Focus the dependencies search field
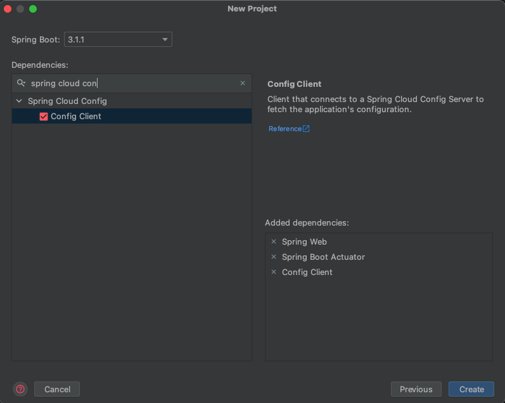The width and height of the screenshot is (505, 403). coord(132,83)
